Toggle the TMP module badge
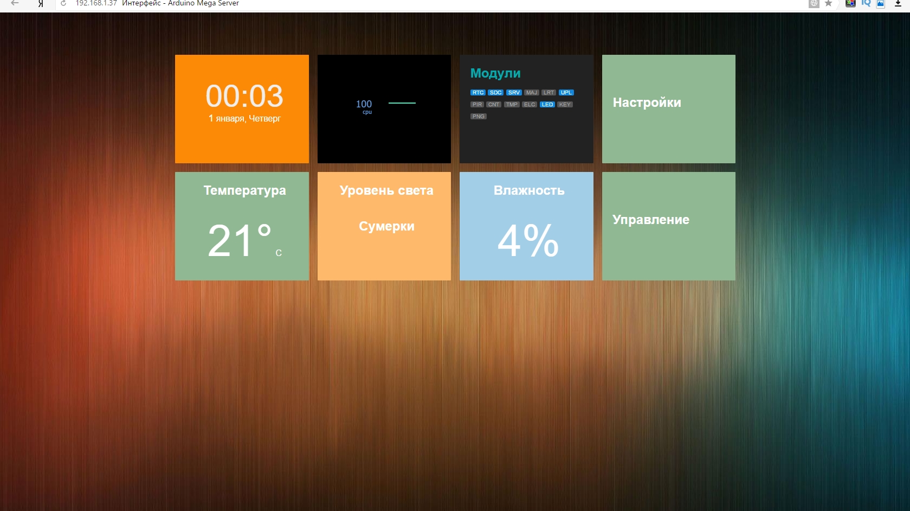Image resolution: width=910 pixels, height=511 pixels. (512, 105)
